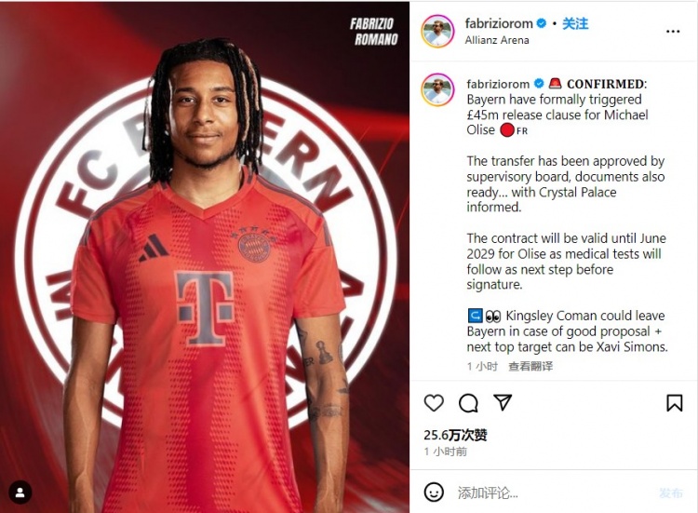This screenshot has height=513, width=698.
Task: Click the emoji smiley picker icon
Action: pyautogui.click(x=433, y=493)
